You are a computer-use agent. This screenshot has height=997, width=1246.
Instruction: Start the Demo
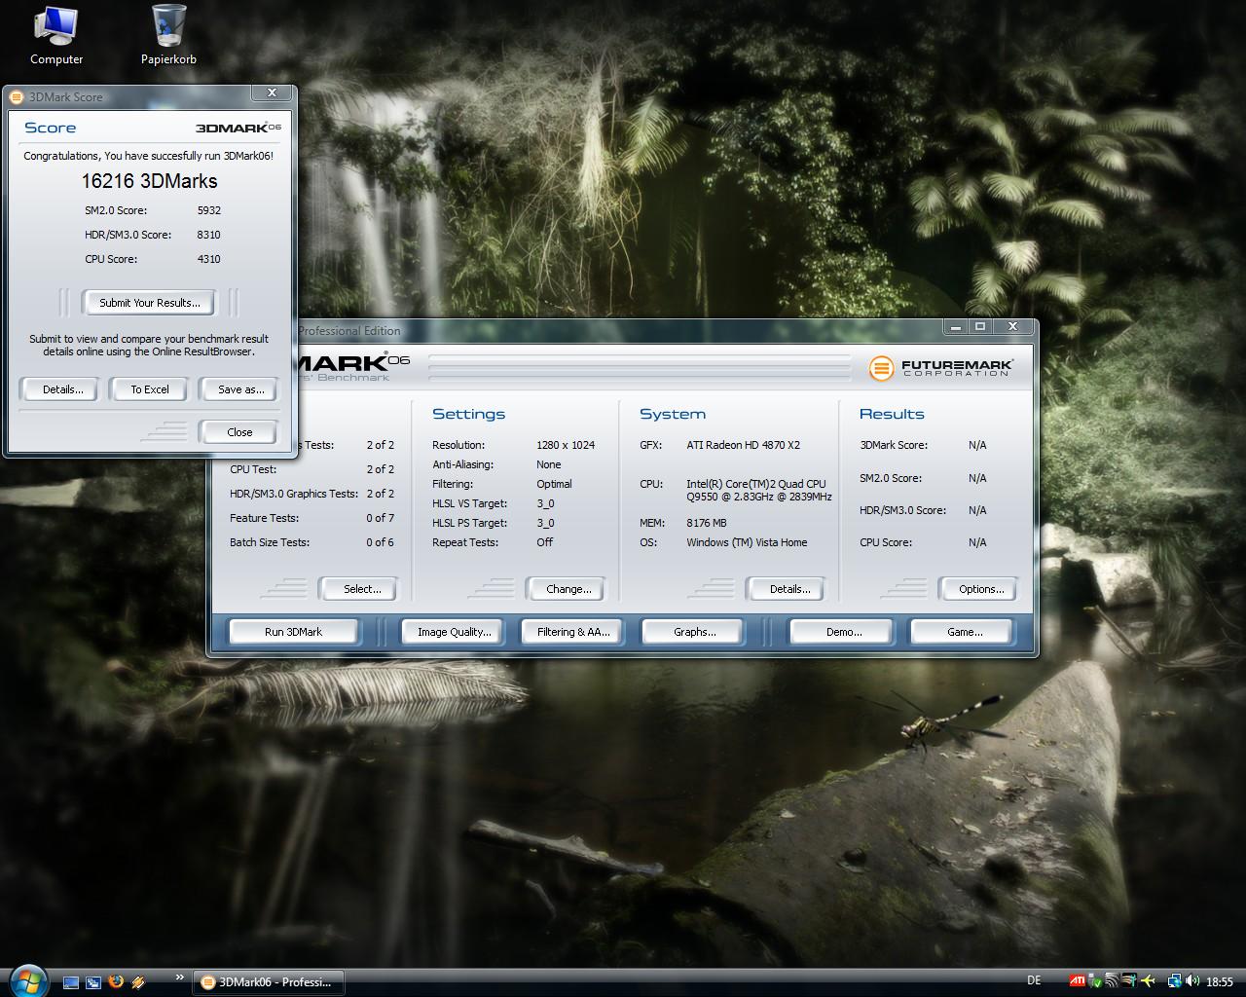pyautogui.click(x=843, y=632)
